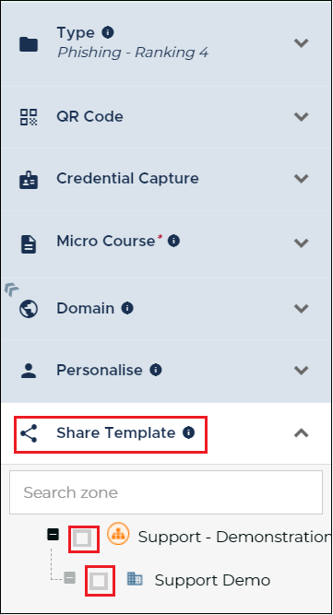Click the QR Code grid icon
The image size is (333, 615).
coord(29,117)
